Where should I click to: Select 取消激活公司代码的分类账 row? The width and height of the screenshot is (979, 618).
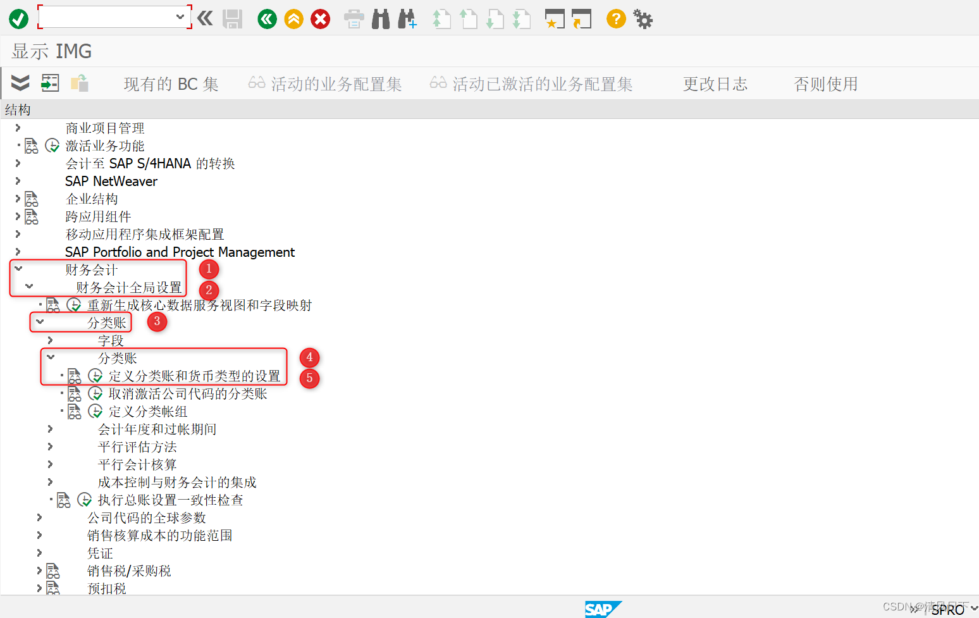click(188, 393)
